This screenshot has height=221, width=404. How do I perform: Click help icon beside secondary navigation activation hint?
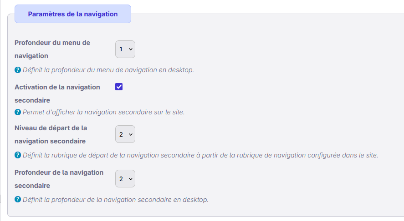coord(18,112)
